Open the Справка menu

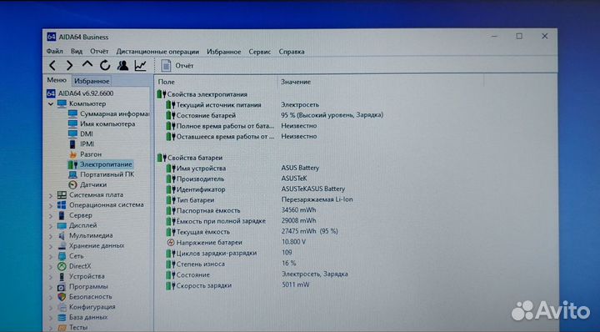(292, 52)
